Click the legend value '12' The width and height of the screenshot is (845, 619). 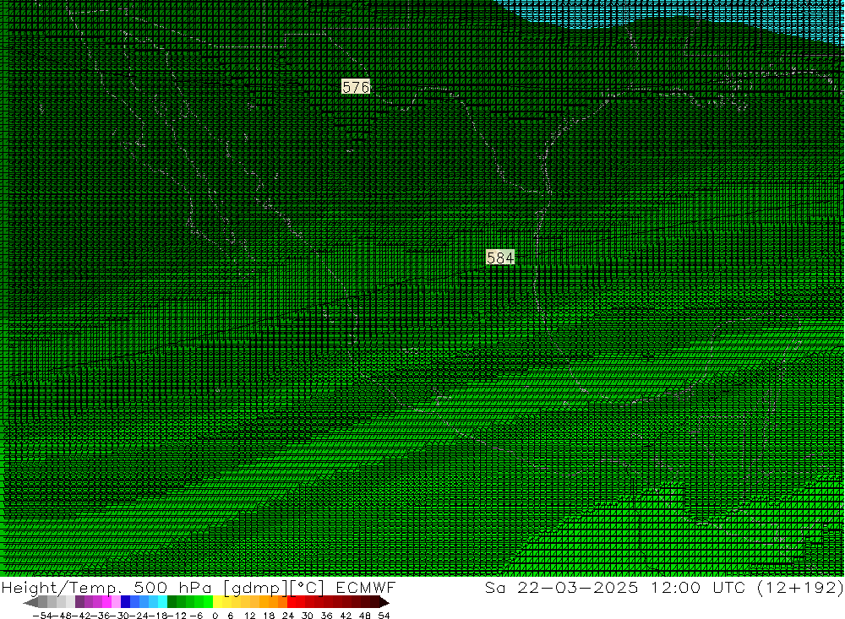(249, 616)
